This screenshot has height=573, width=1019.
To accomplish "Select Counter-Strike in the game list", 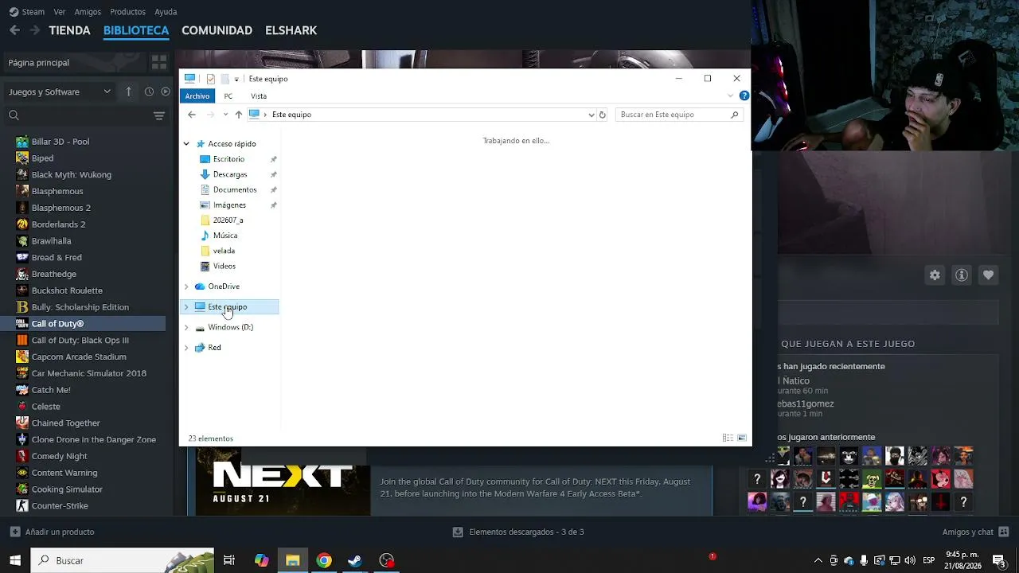I will (60, 505).
